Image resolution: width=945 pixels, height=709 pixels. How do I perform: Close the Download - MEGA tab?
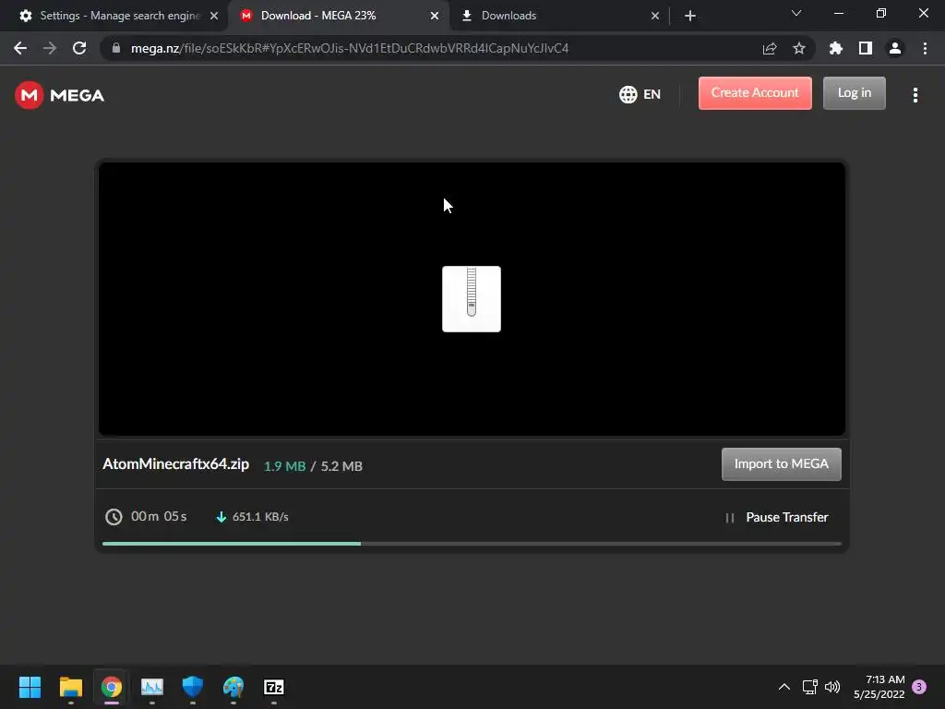pyautogui.click(x=435, y=16)
